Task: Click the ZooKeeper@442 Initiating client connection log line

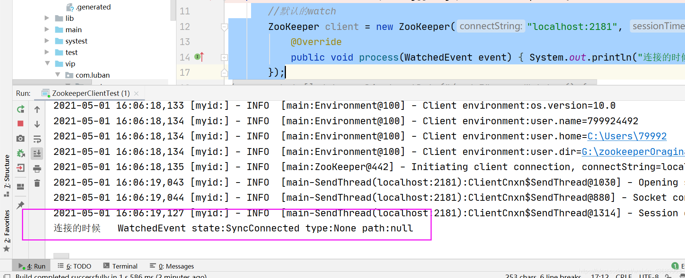Action: (x=369, y=167)
